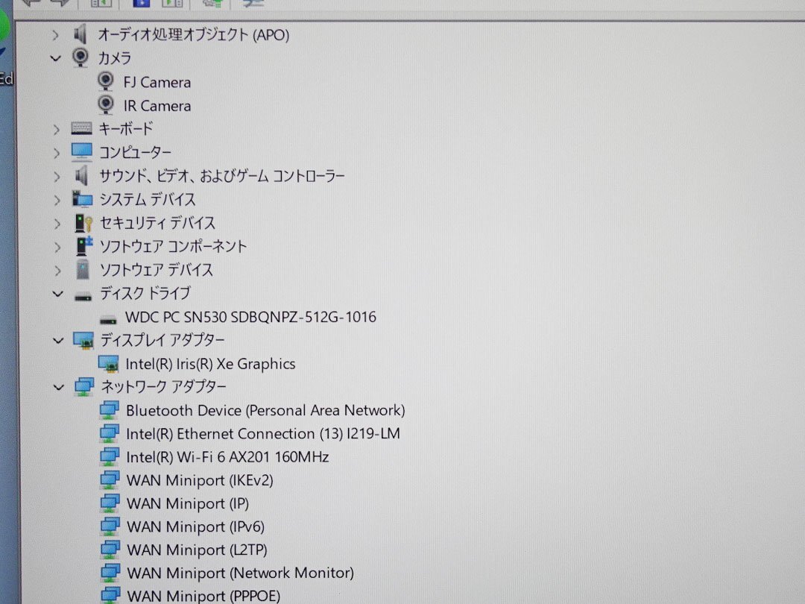Click the puzzle icon beside ソフトウェア コンポーネント
Viewport: 805px width, 604px height.
click(84, 245)
